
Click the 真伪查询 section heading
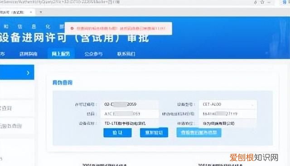(x=63, y=82)
